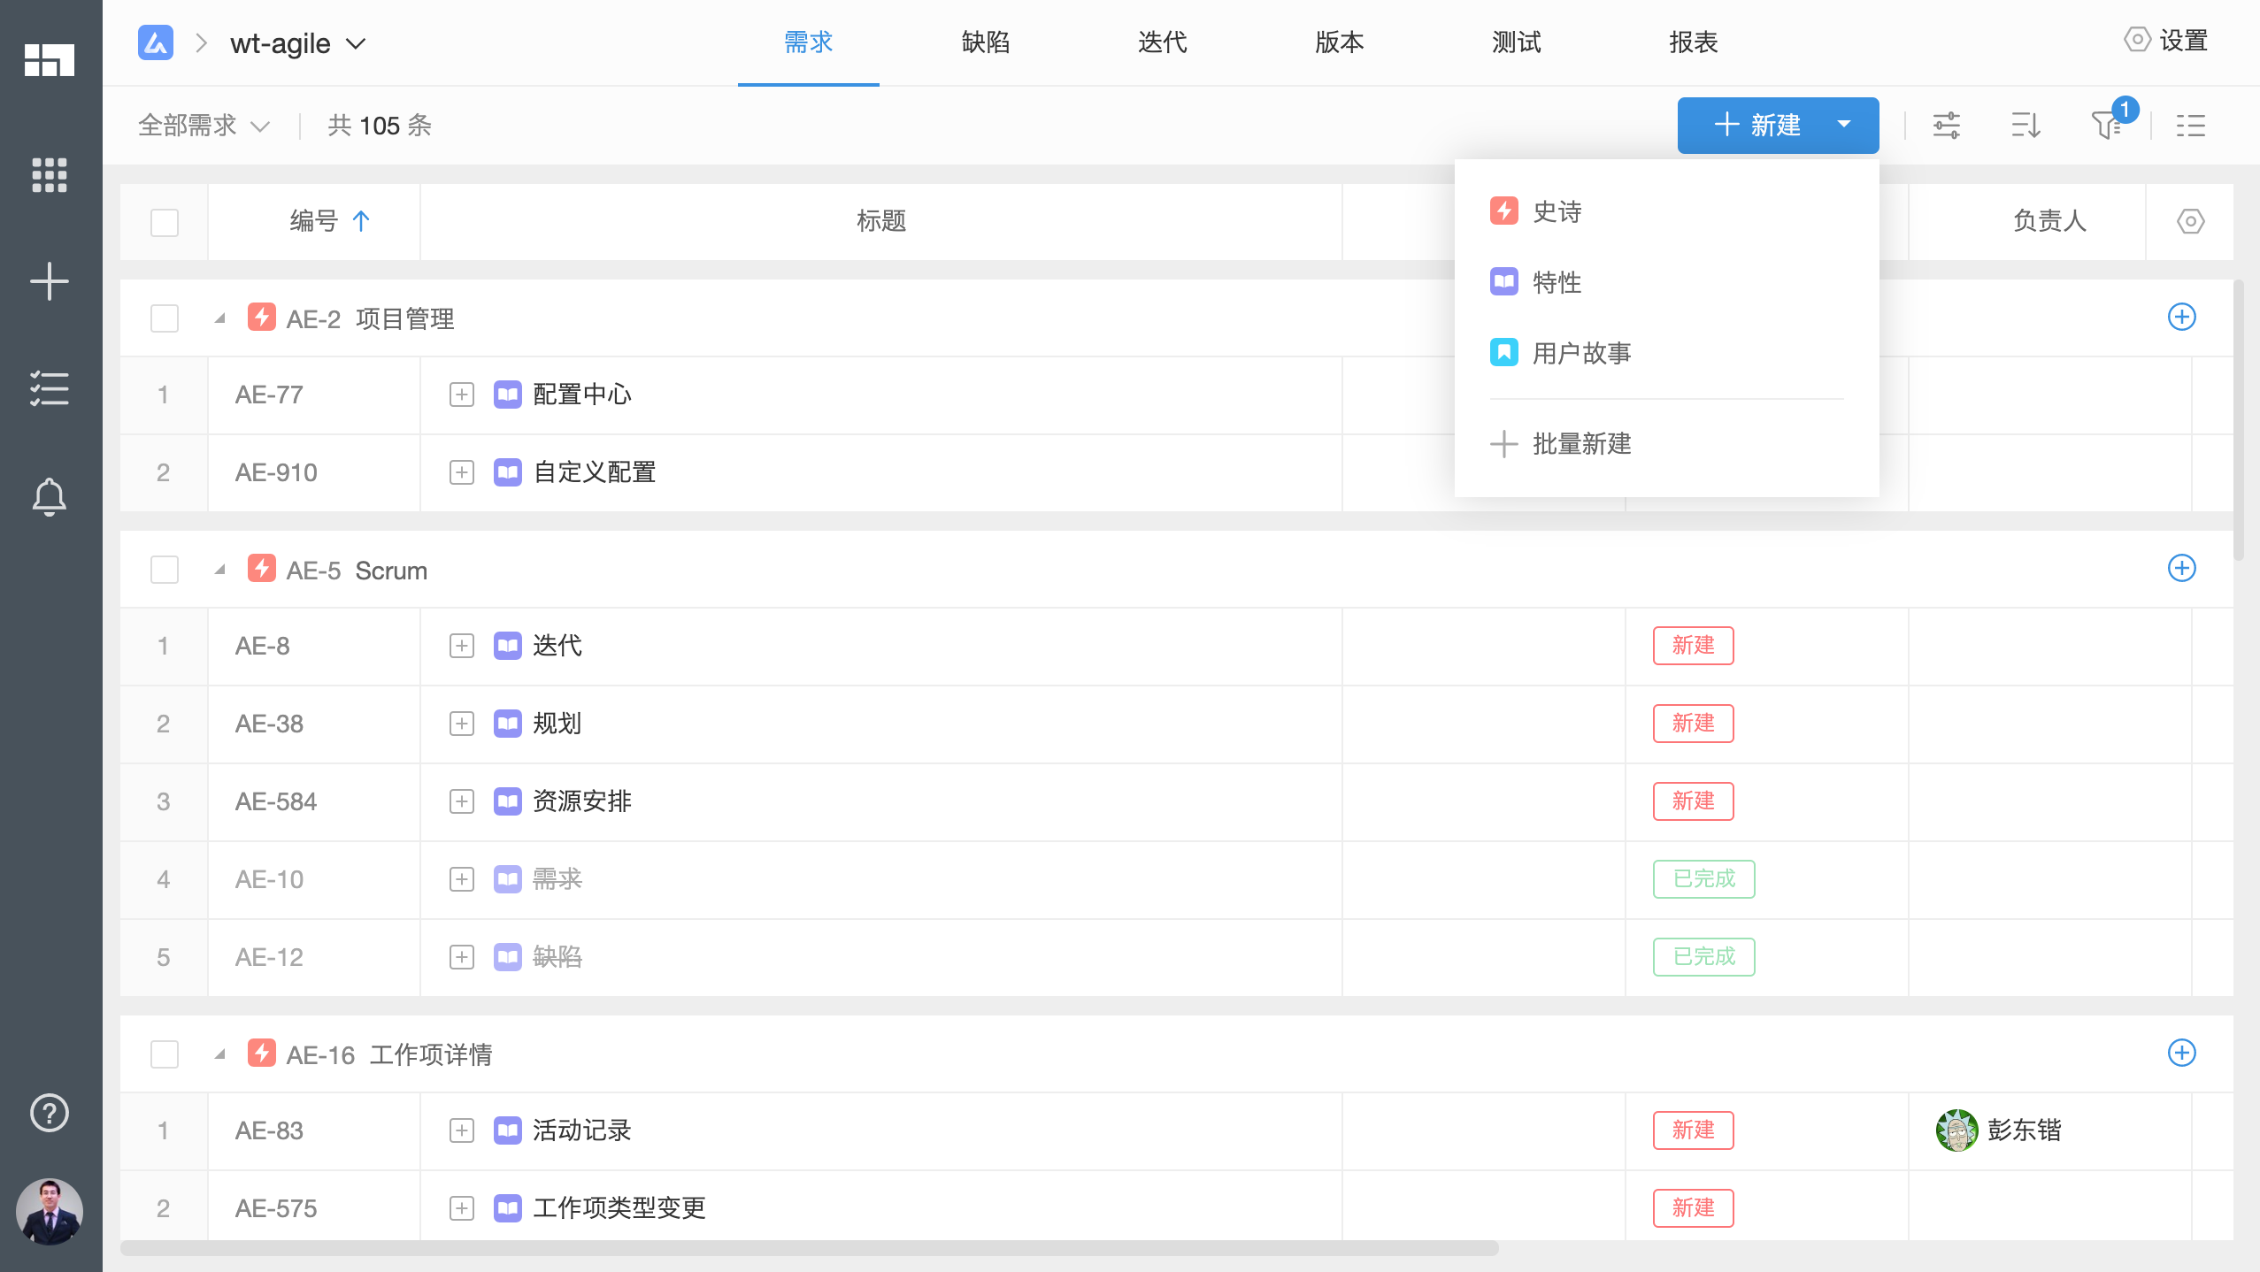Image resolution: width=2260 pixels, height=1272 pixels.
Task: Open help question mark icon
Action: point(50,1112)
